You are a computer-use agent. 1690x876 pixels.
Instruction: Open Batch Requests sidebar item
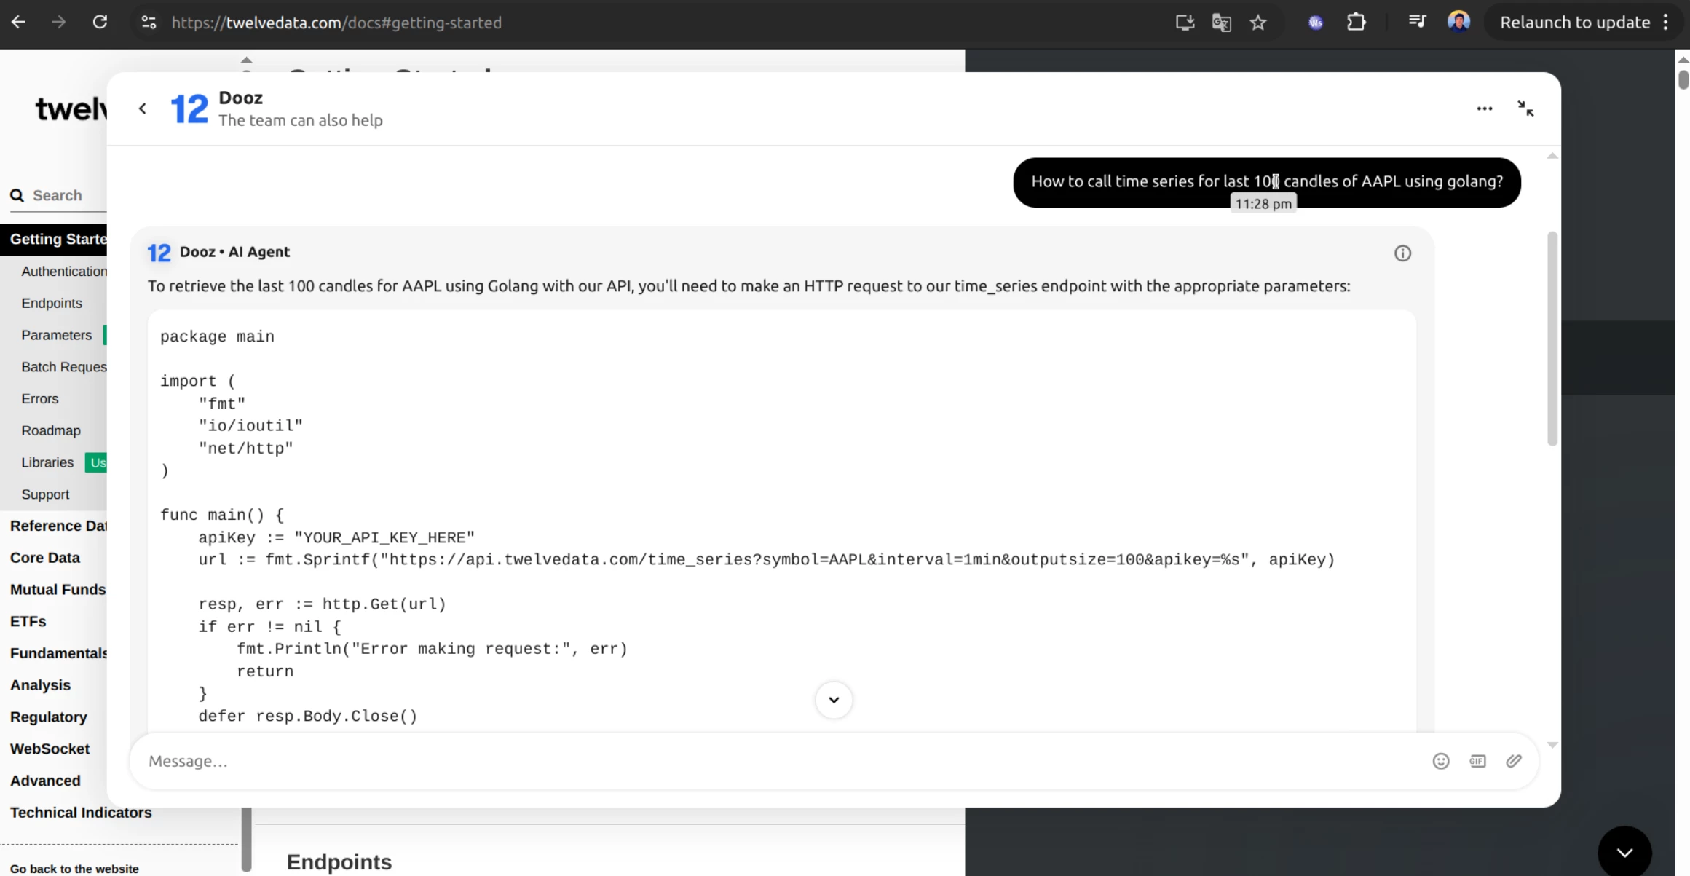coord(64,367)
